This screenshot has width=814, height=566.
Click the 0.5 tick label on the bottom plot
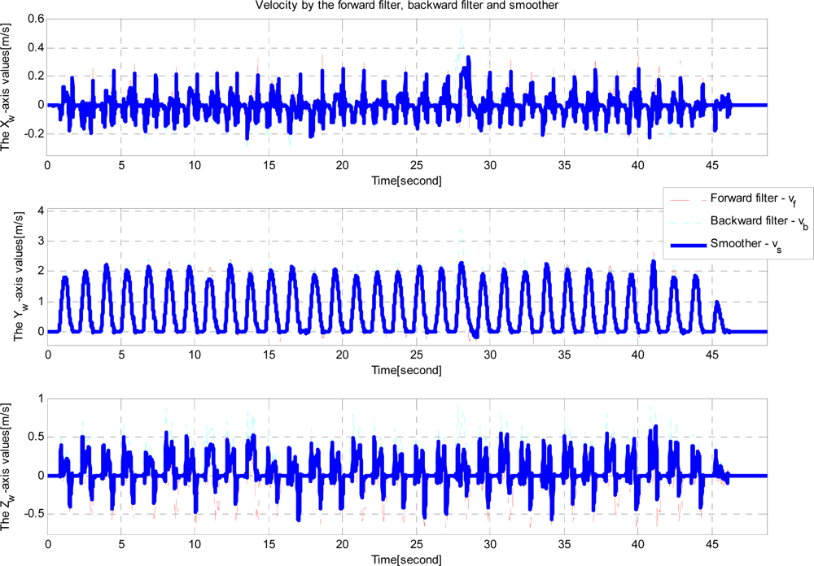click(x=37, y=437)
